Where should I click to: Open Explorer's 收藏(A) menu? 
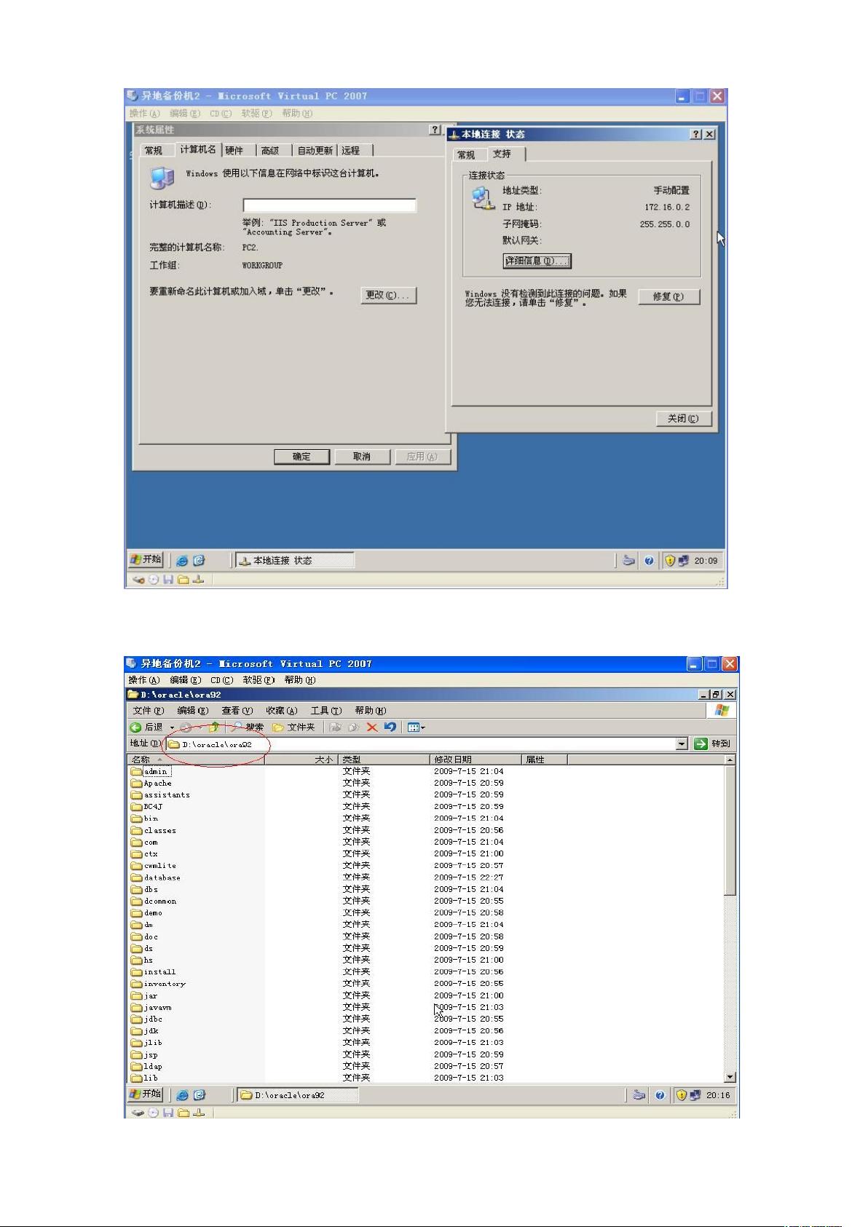coord(281,711)
